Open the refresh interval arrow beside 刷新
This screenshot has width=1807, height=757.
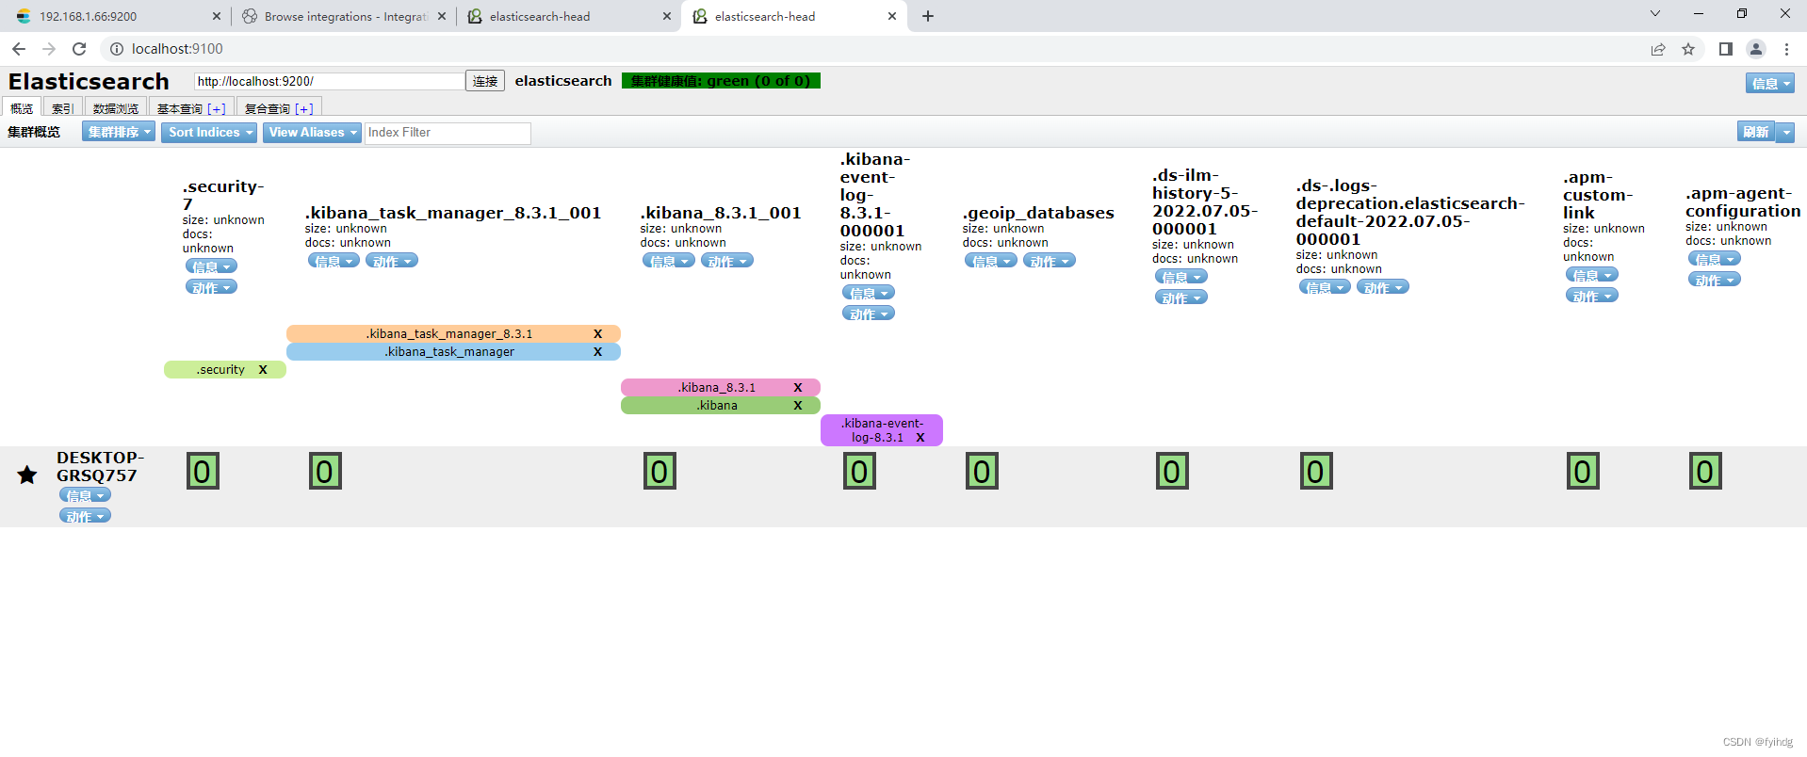tap(1784, 133)
